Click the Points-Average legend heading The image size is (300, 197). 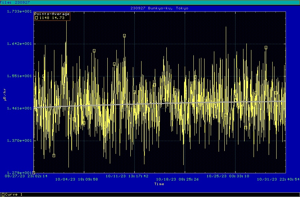(52, 14)
